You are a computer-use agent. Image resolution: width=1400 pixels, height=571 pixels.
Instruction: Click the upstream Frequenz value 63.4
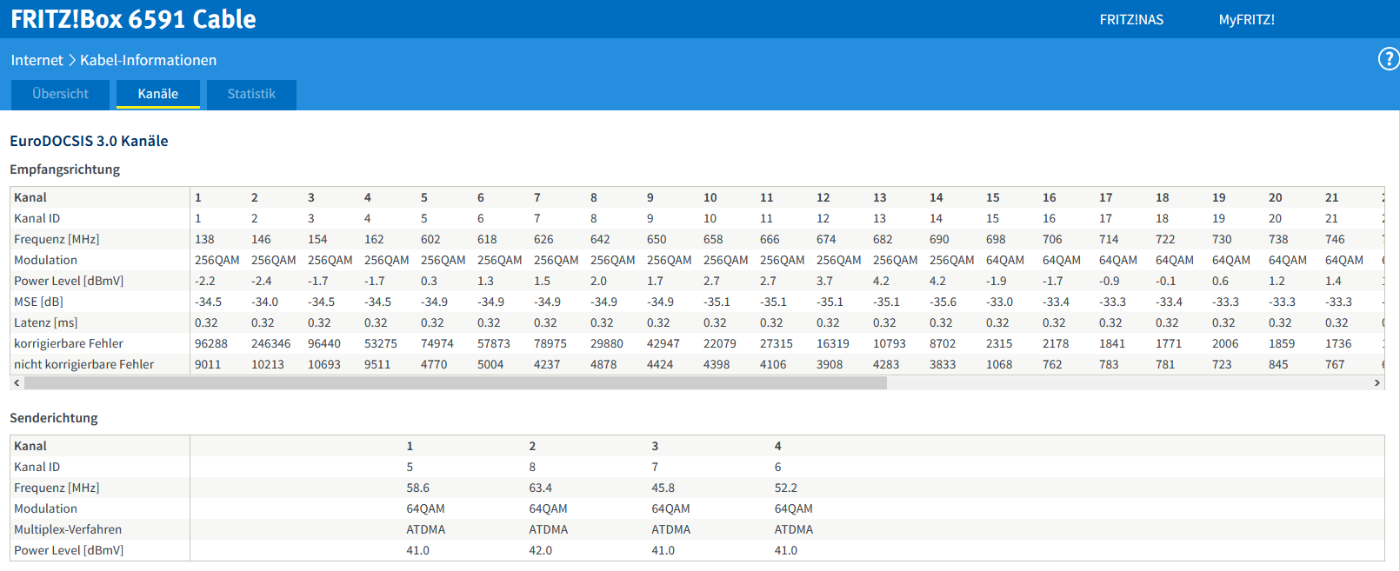coord(541,488)
